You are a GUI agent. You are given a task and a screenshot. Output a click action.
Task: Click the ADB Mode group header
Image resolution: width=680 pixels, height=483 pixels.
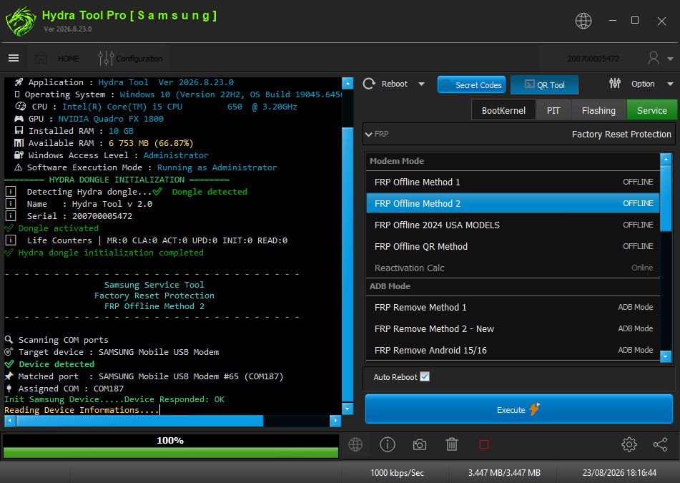point(513,286)
